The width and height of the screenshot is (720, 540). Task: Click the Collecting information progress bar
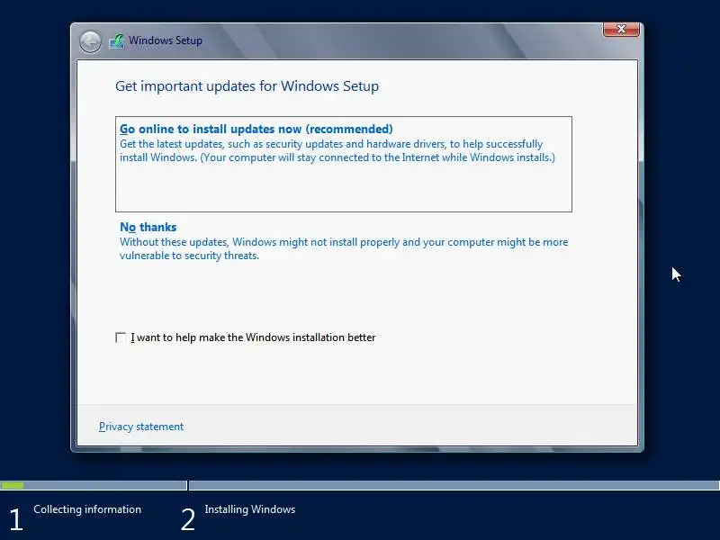[94, 485]
